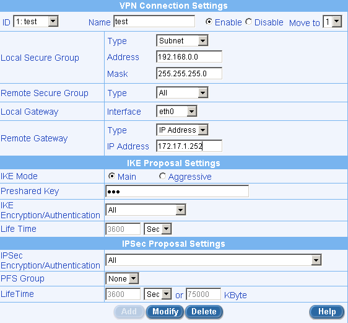
Task: Click the Modify button
Action: (165, 312)
